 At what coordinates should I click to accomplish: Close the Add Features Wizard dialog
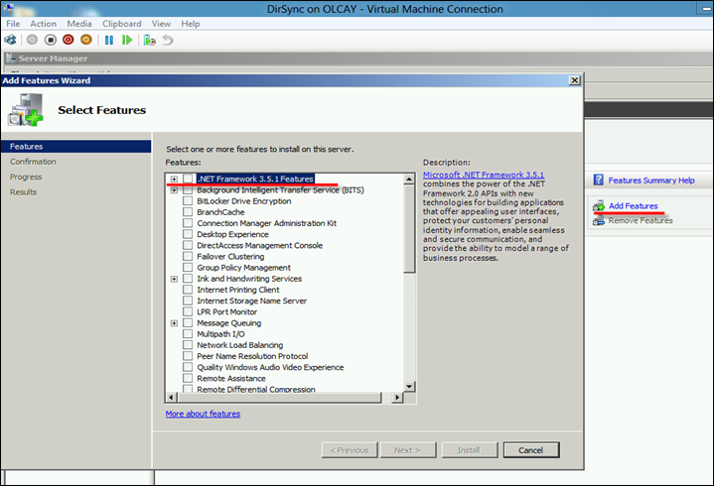point(575,80)
